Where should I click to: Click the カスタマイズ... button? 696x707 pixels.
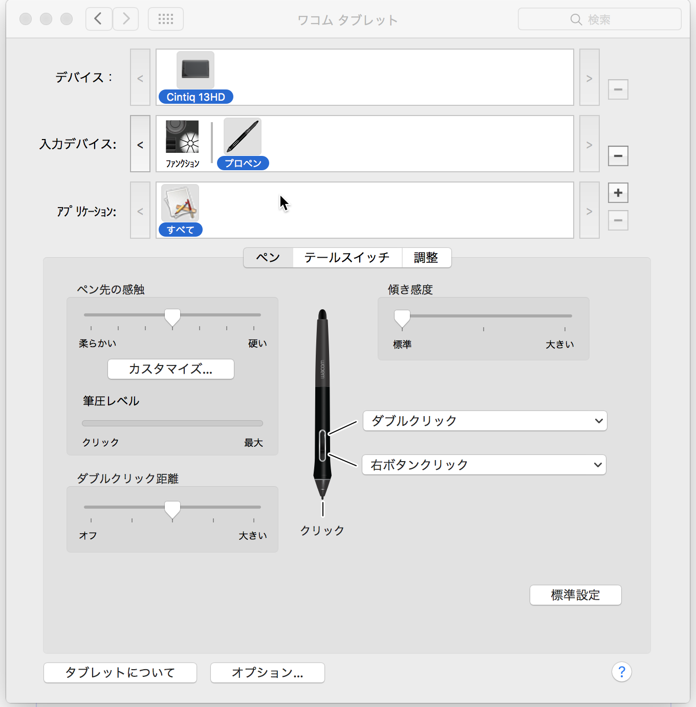pos(171,369)
